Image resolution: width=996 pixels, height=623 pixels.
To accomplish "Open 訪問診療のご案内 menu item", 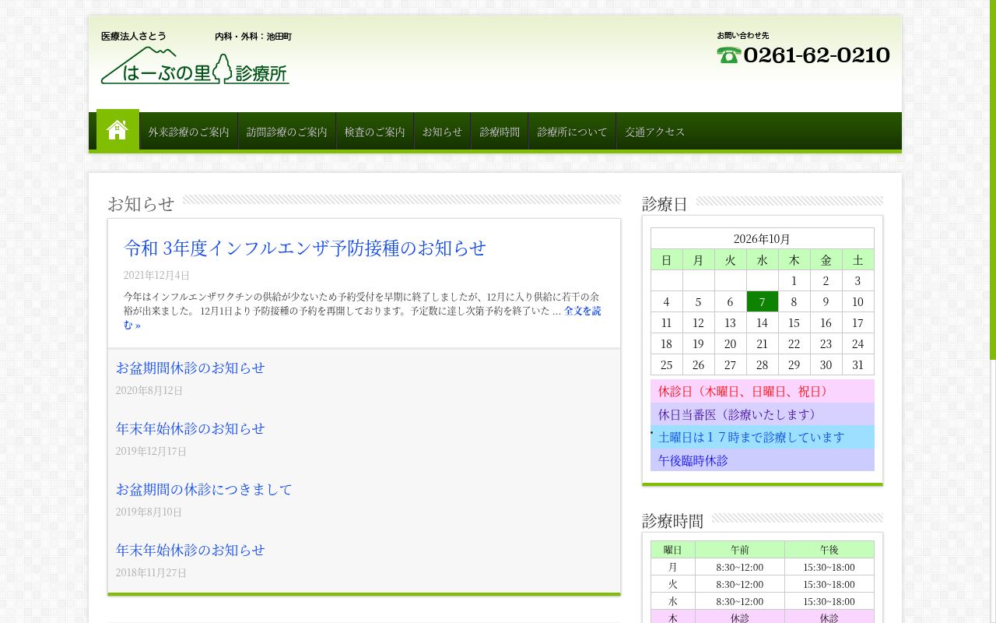I will 287,132.
